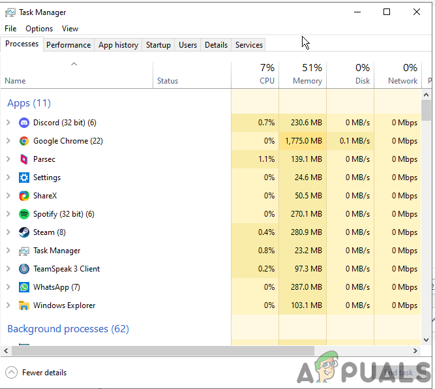The image size is (435, 389).
Task: Click the Spotify app icon
Action: click(x=24, y=214)
